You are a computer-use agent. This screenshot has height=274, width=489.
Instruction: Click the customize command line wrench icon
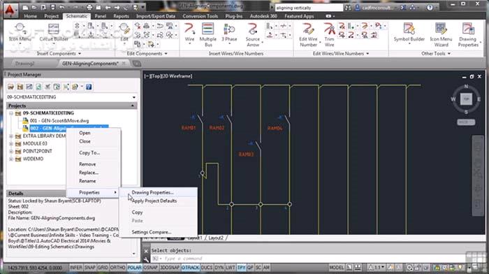coord(146,259)
